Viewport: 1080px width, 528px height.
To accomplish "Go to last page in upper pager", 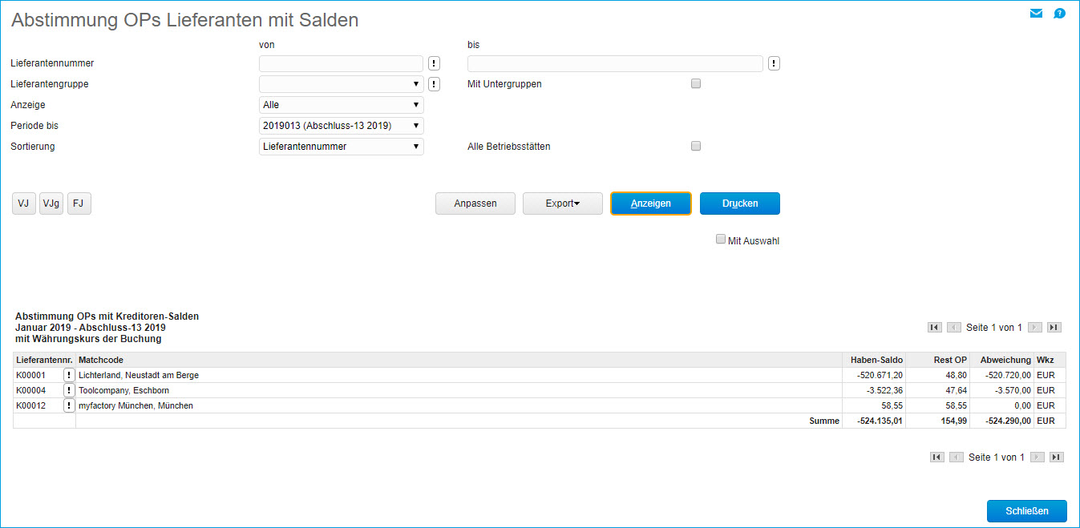I will tap(1054, 327).
